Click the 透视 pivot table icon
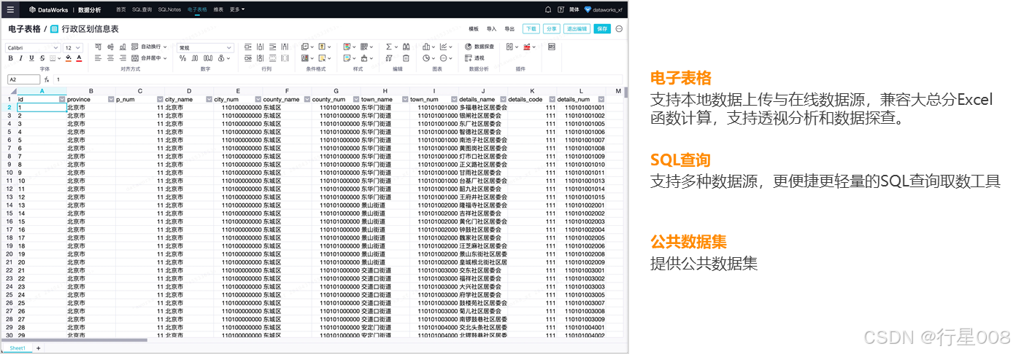Screen dimensions: 1013x354 pos(474,58)
